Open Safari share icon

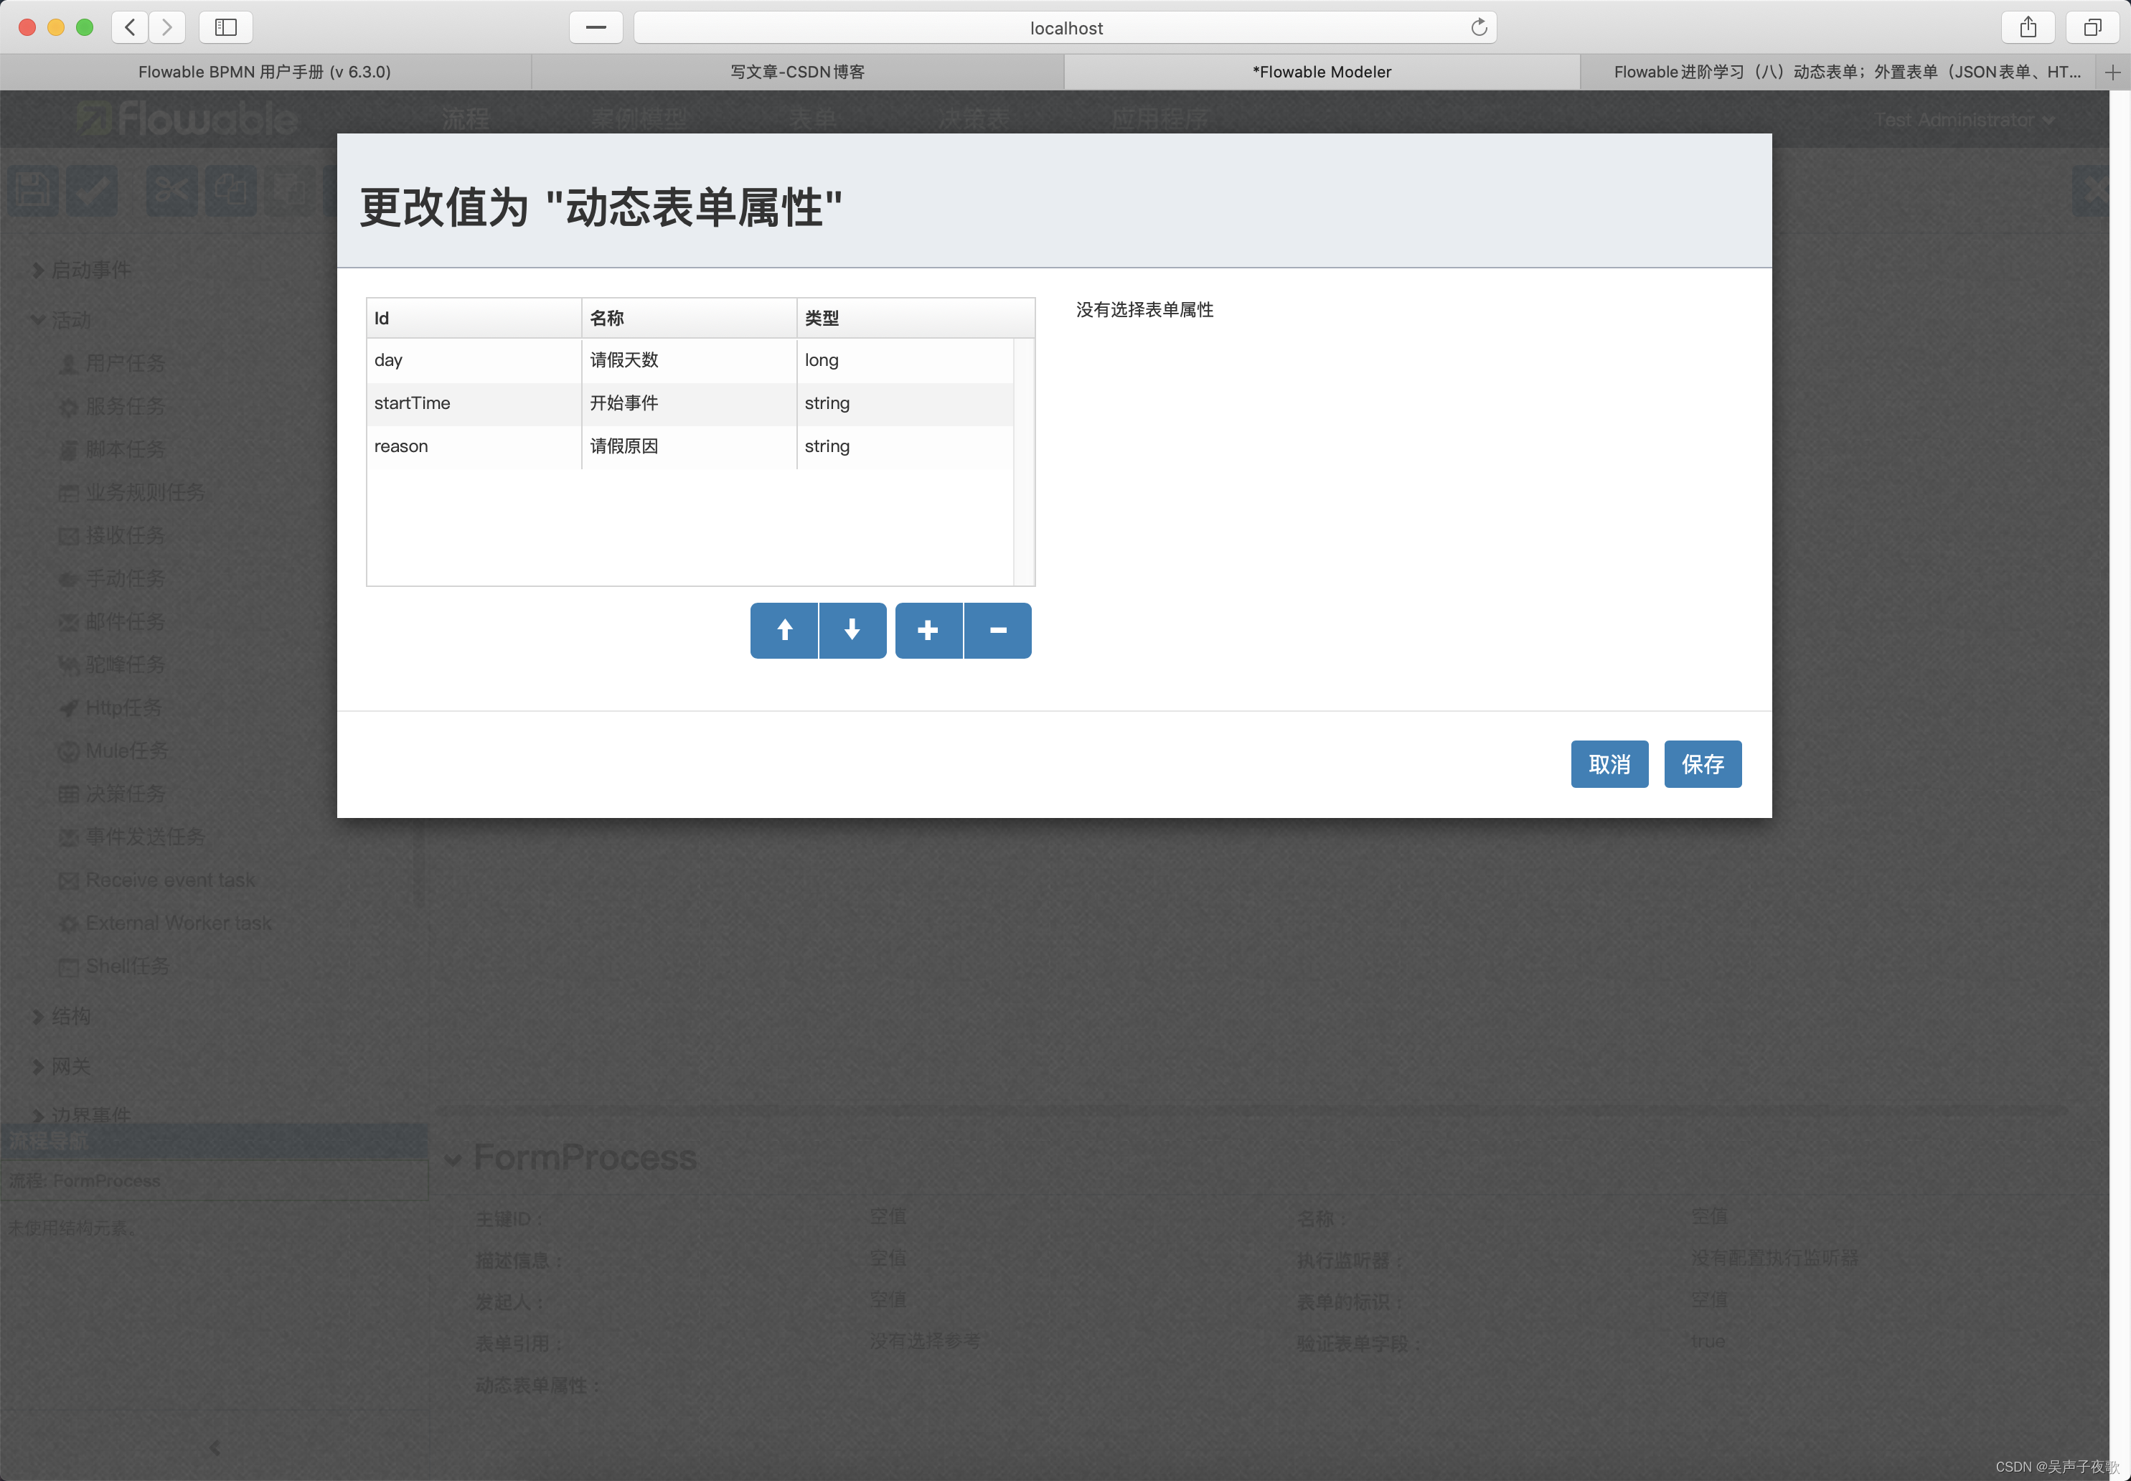click(x=2028, y=28)
